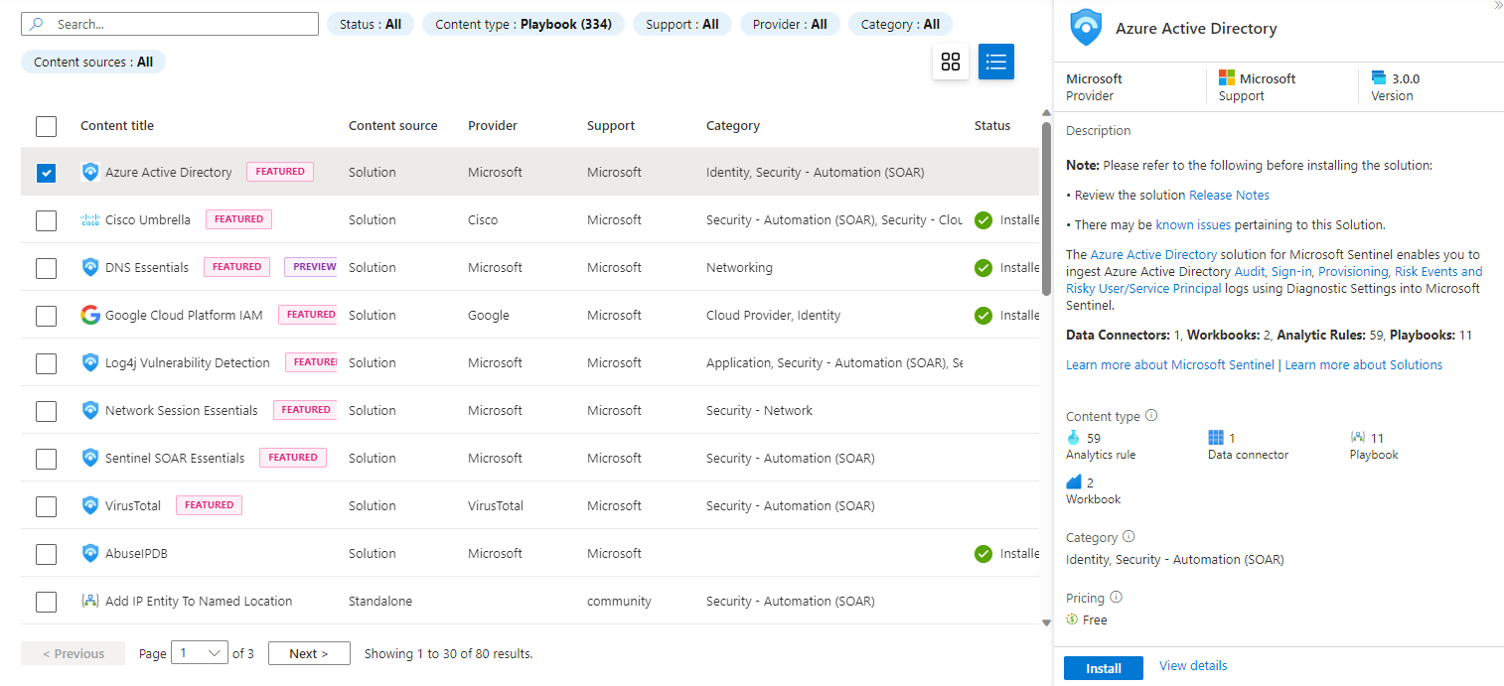Sort by Support column header
The height and width of the screenshot is (686, 1504).
click(611, 126)
